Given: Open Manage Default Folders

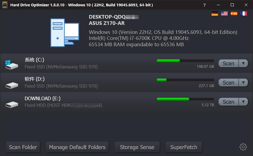Looking at the screenshot, I should point(77,147).
